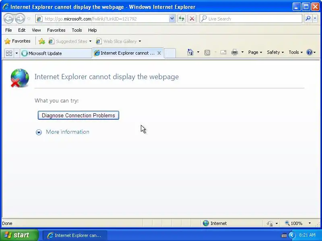Expand the Home button dropdown arrow
The width and height of the screenshot is (322, 241).
[x=198, y=52]
